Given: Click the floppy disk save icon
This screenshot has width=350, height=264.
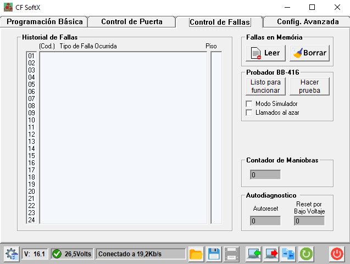Looking at the screenshot, I should click(x=214, y=254).
